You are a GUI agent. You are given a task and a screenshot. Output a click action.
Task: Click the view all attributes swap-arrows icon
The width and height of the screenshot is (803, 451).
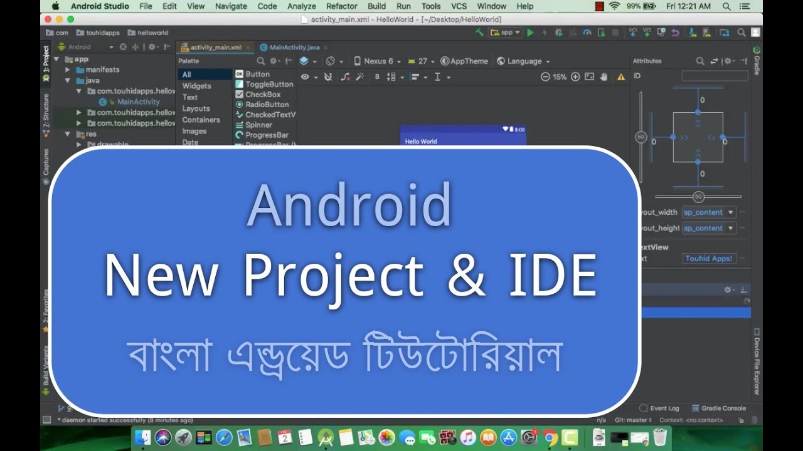pos(714,61)
